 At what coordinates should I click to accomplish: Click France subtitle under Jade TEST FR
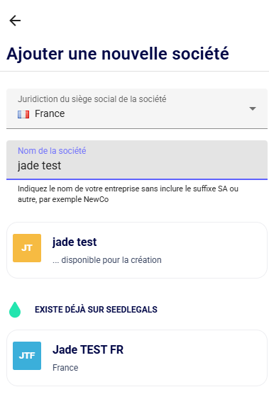65,368
